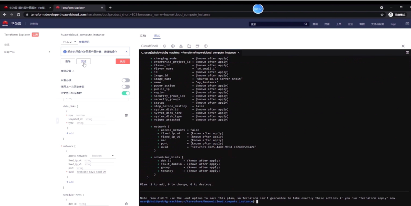
Task: Open 支持与服务 menu
Action: pos(377,24)
